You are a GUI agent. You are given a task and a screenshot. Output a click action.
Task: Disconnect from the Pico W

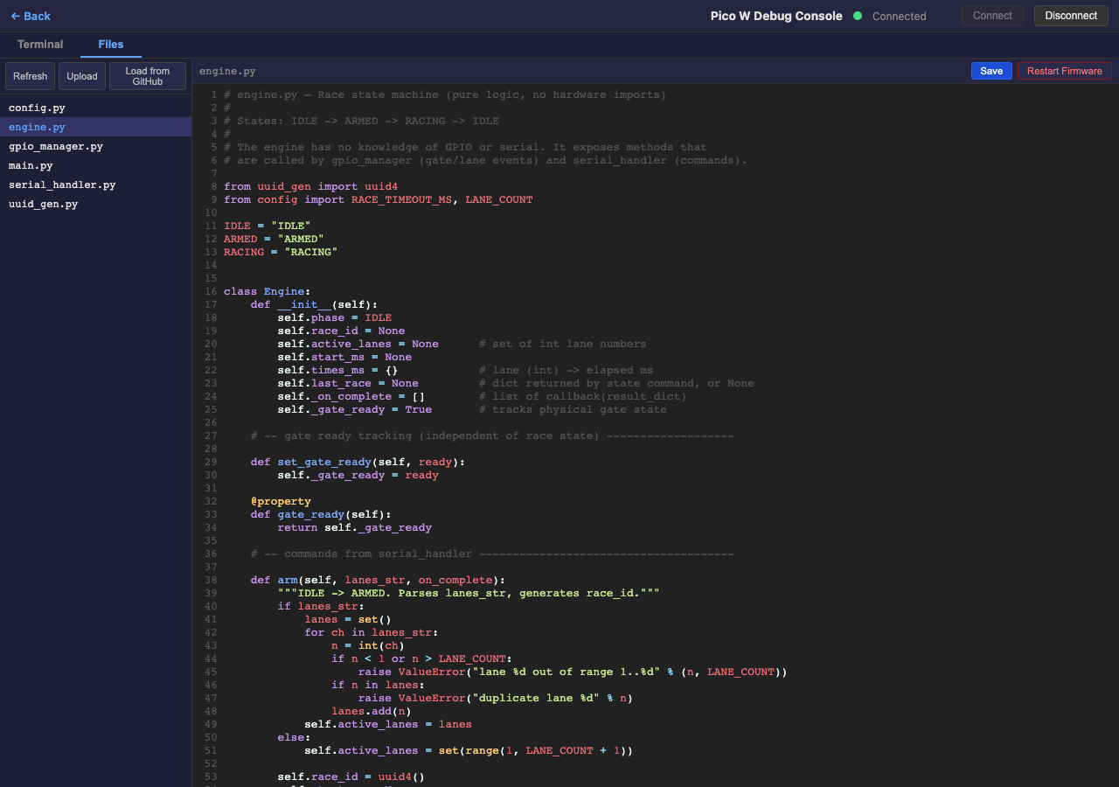[1070, 15]
